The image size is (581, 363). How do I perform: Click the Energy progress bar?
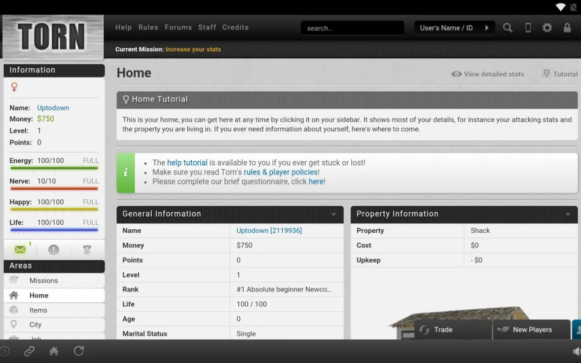point(54,168)
